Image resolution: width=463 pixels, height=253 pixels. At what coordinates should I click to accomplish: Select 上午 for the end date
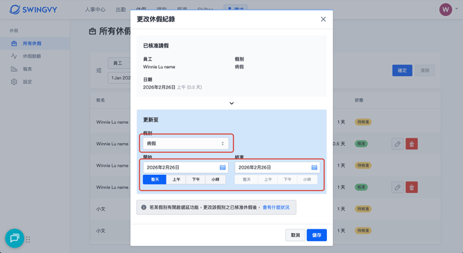tap(268, 180)
